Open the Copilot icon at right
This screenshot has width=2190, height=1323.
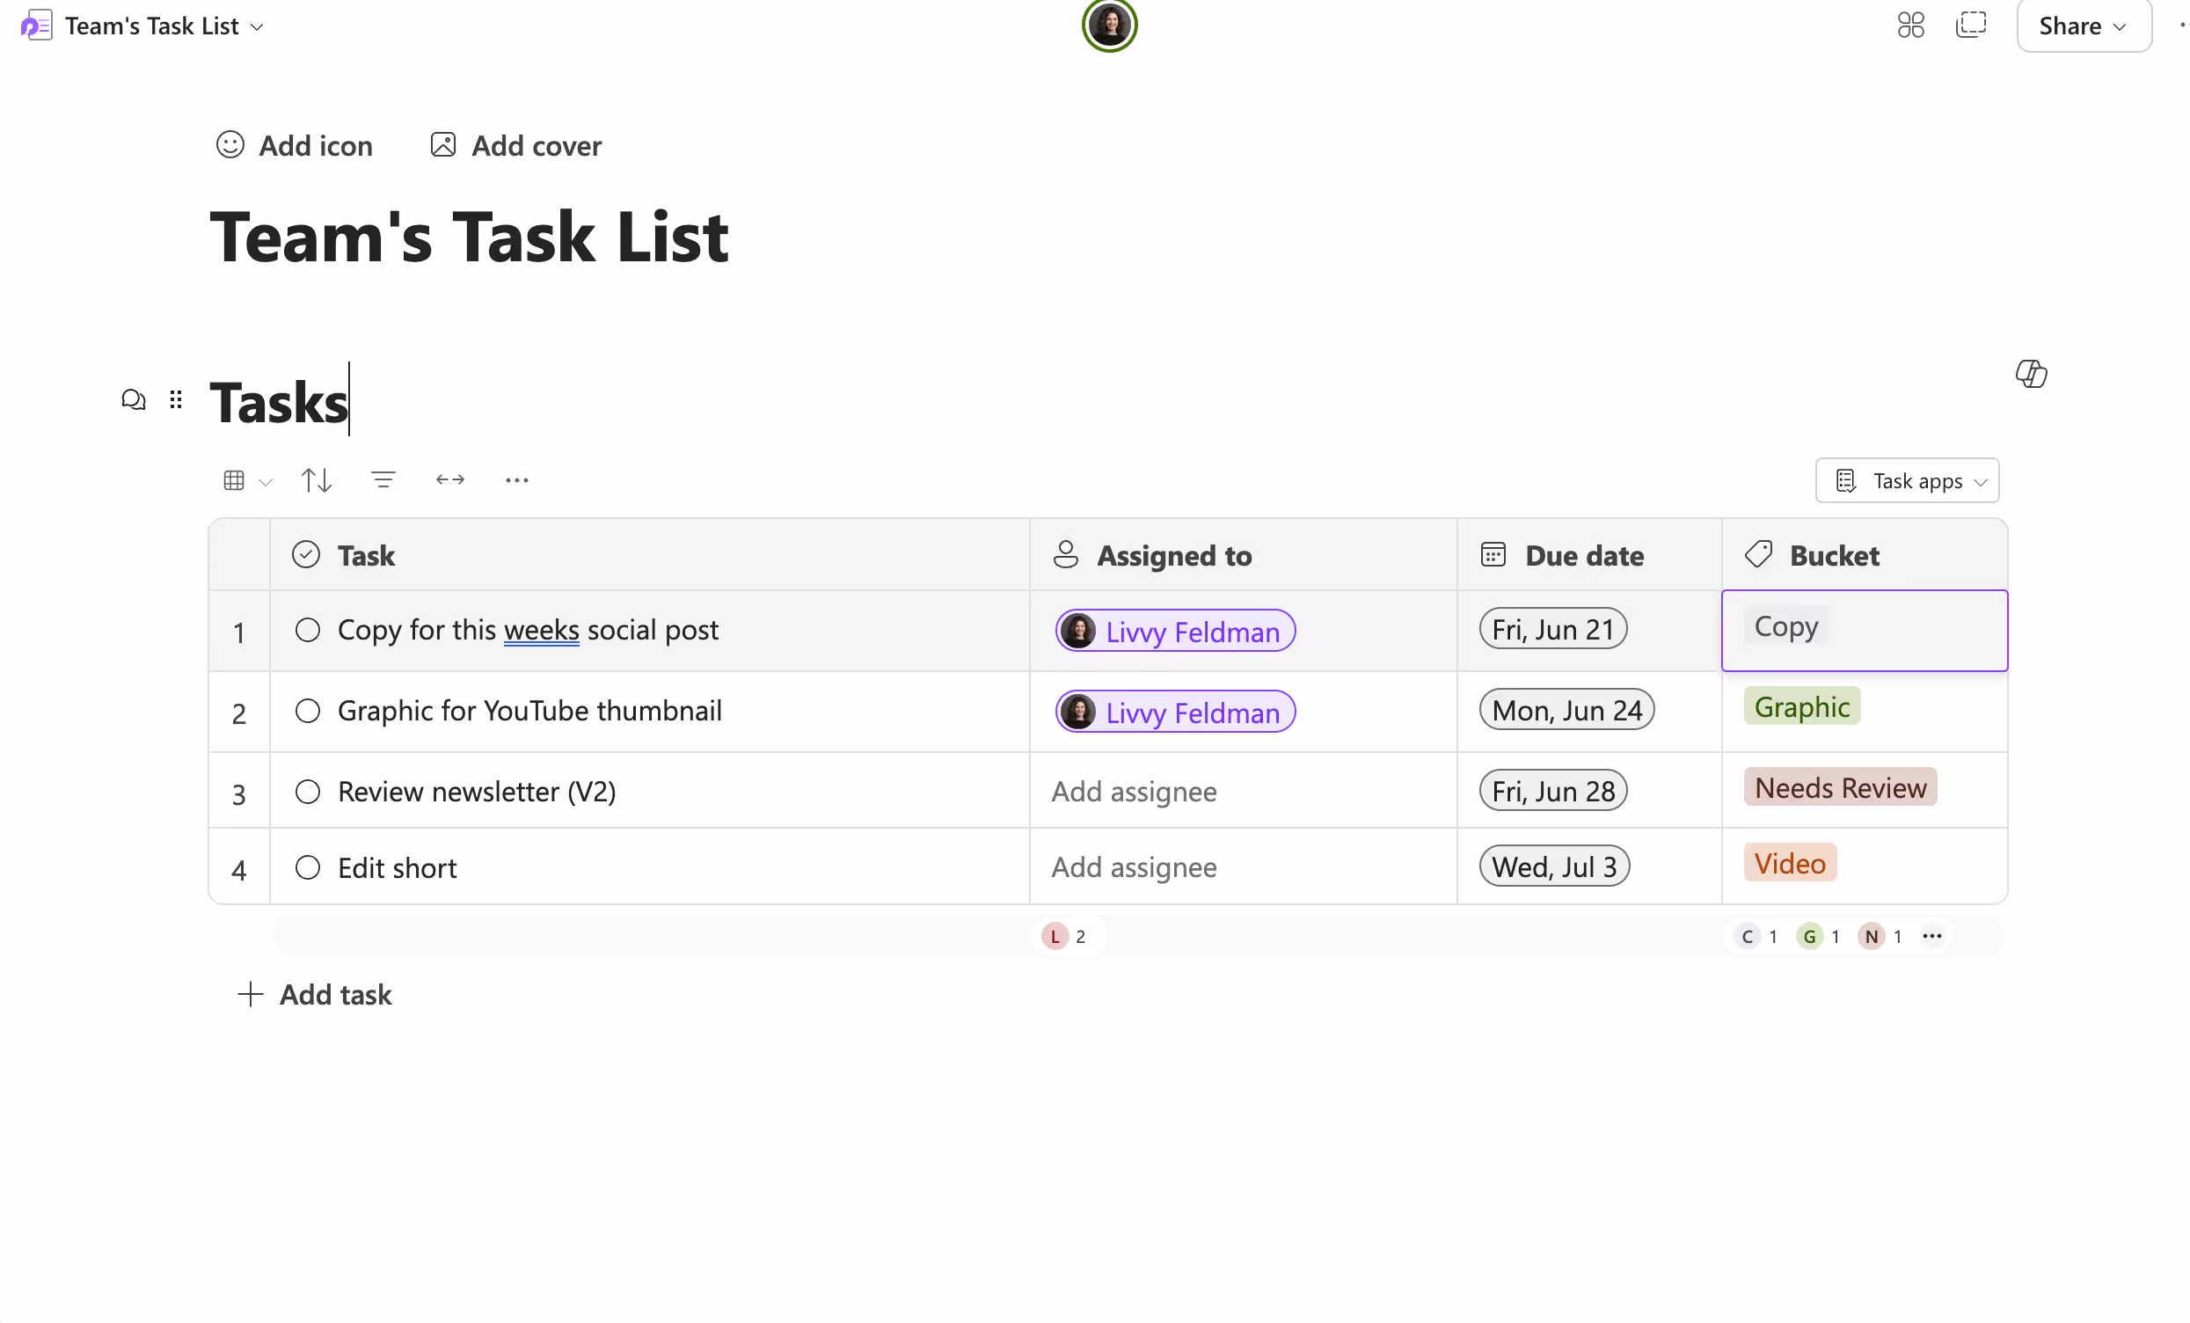point(2031,374)
